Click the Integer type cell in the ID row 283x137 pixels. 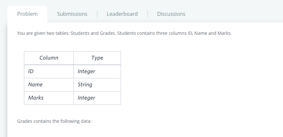point(86,71)
